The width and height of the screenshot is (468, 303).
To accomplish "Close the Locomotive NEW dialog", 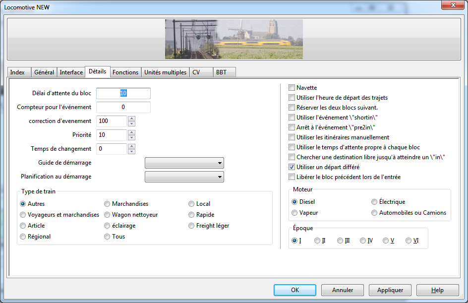I will [452, 5].
